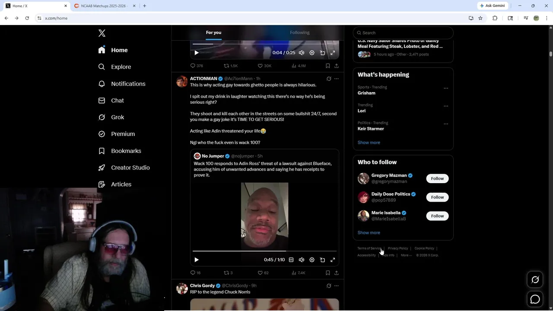Open Explore in the sidebar

114,67
